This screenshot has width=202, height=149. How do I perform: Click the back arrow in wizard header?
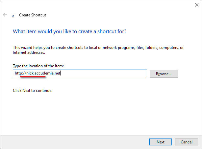5,15
